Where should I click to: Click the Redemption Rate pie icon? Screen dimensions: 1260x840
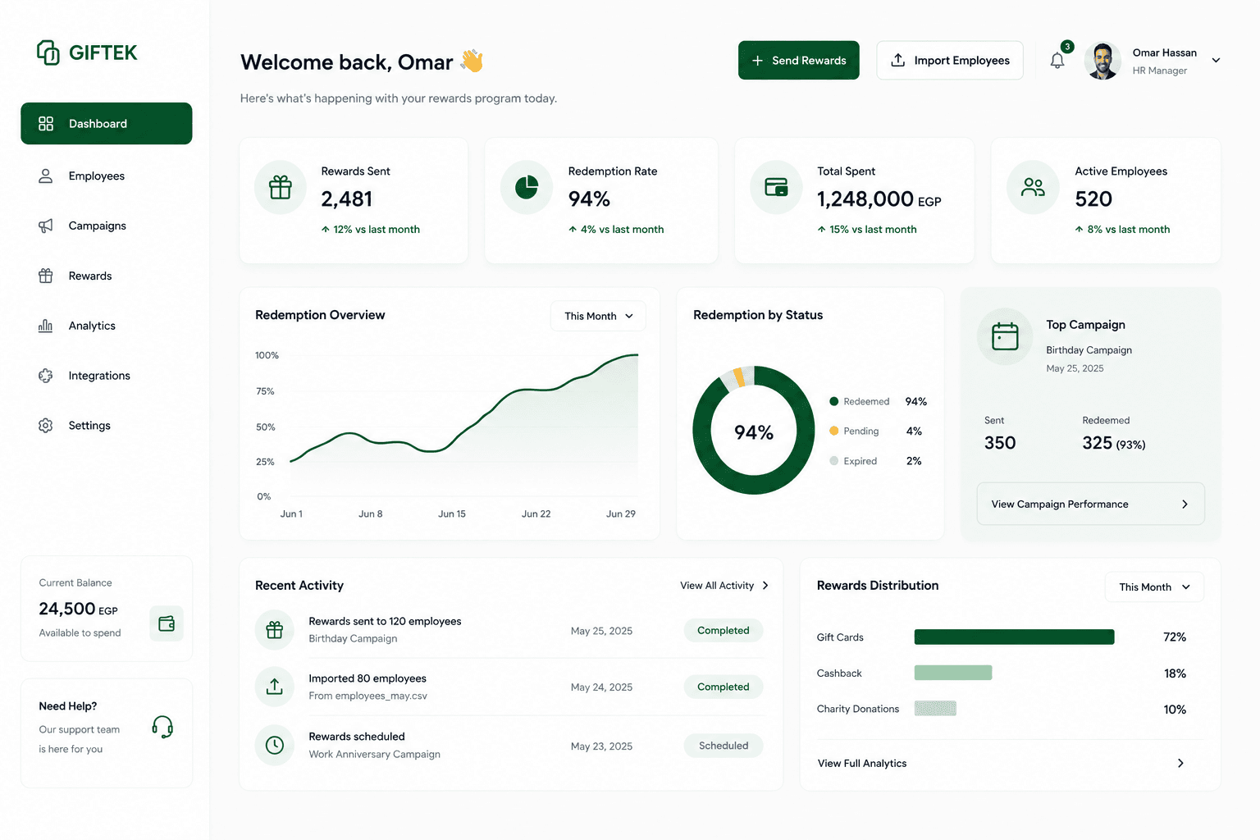[x=527, y=187]
